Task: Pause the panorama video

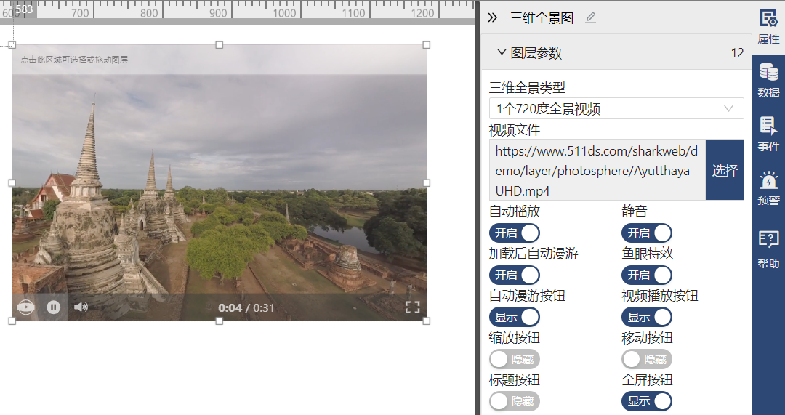Action: pyautogui.click(x=53, y=307)
